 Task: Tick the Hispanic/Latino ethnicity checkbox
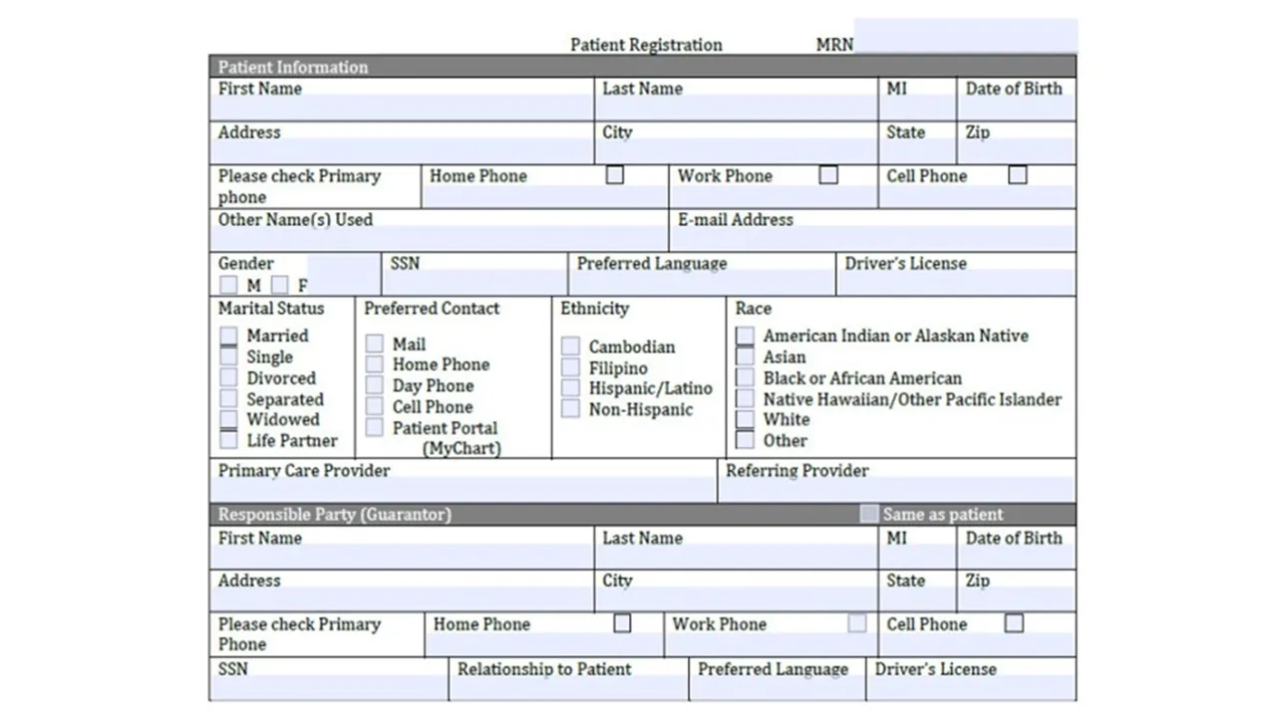pos(570,388)
